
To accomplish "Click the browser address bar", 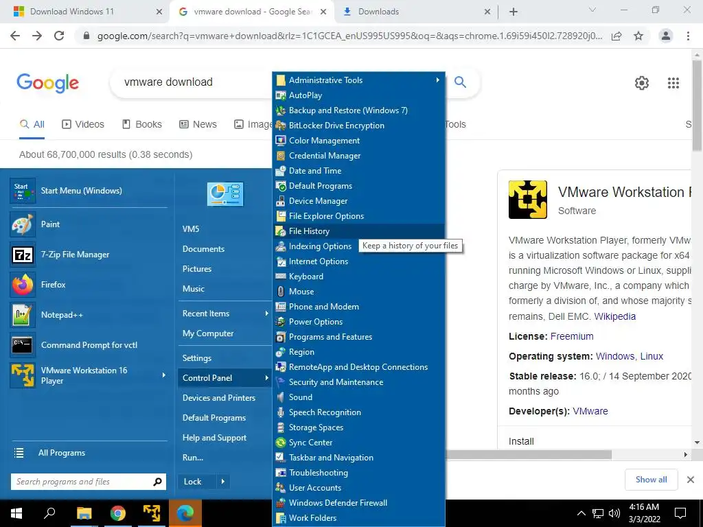I will tap(349, 36).
